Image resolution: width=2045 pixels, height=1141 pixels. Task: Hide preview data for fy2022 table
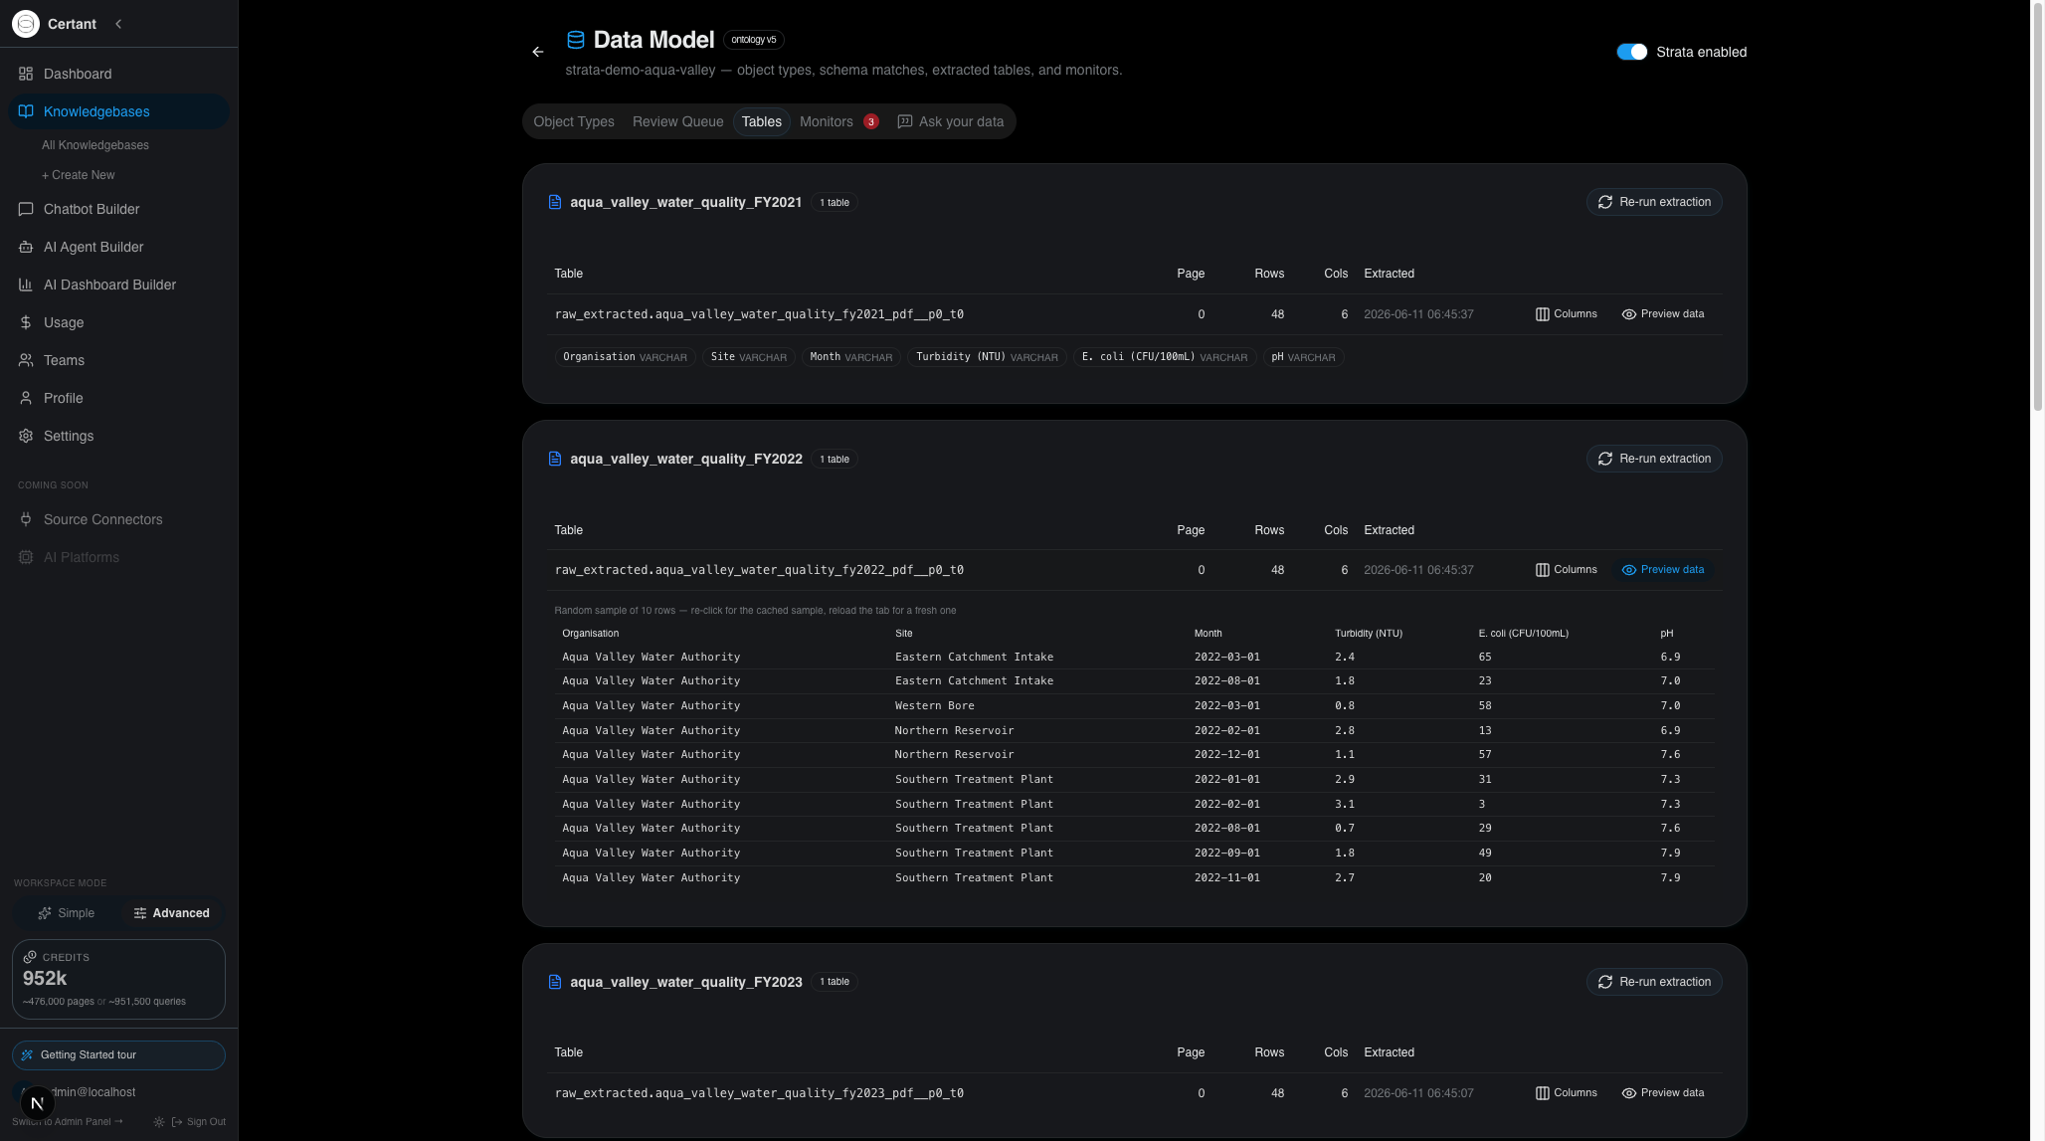(1663, 570)
